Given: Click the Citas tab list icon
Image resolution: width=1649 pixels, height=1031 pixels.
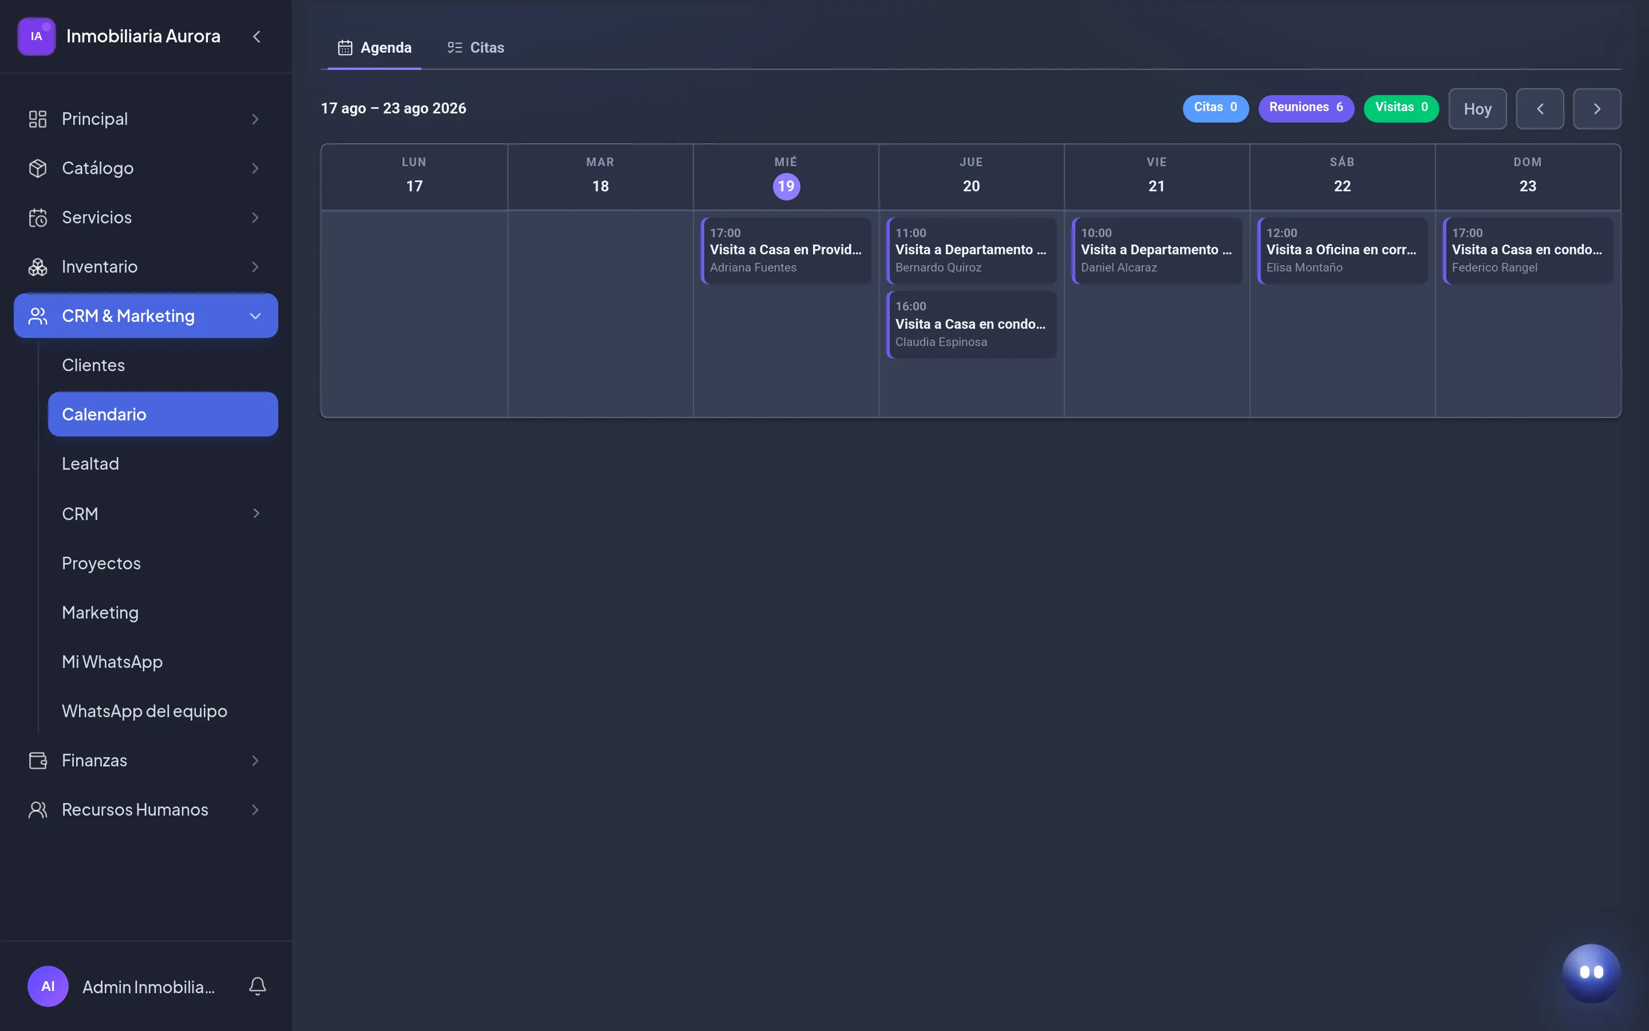Looking at the screenshot, I should pos(455,47).
